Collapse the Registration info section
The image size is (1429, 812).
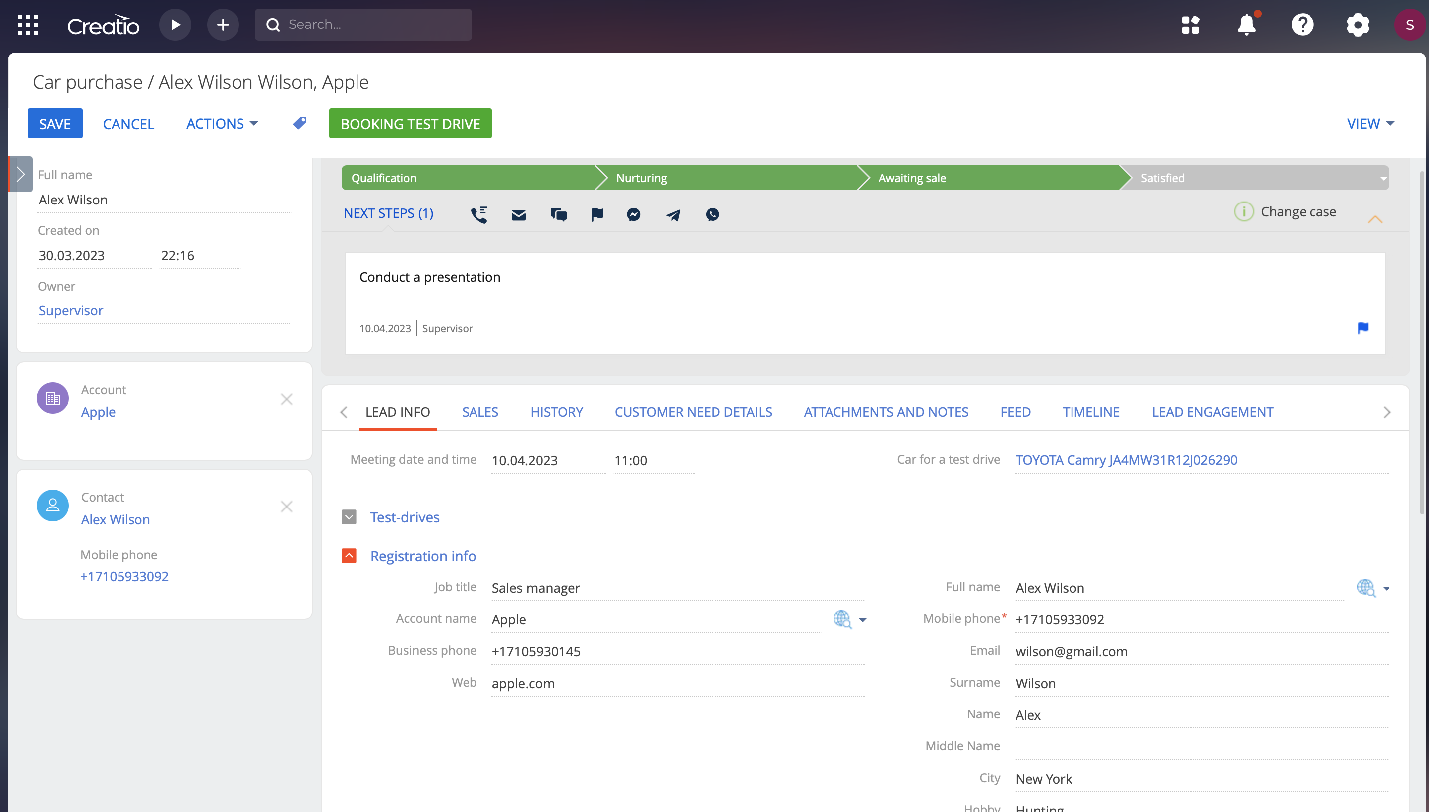point(349,555)
